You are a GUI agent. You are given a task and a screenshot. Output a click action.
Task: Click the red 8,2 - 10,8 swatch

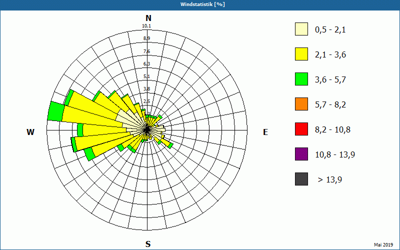click(301, 129)
